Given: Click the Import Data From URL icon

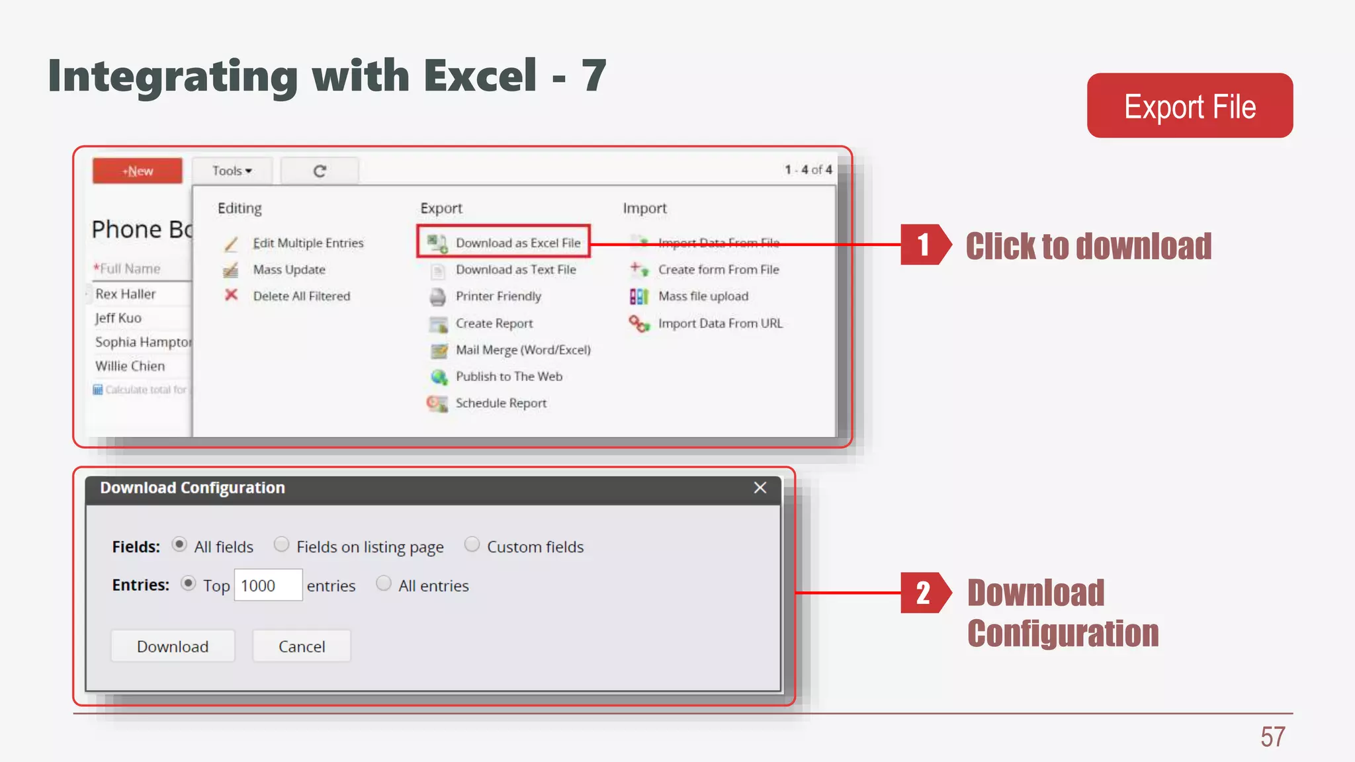Looking at the screenshot, I should [639, 323].
